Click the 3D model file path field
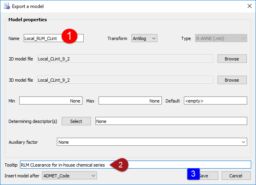 [x=125, y=80]
